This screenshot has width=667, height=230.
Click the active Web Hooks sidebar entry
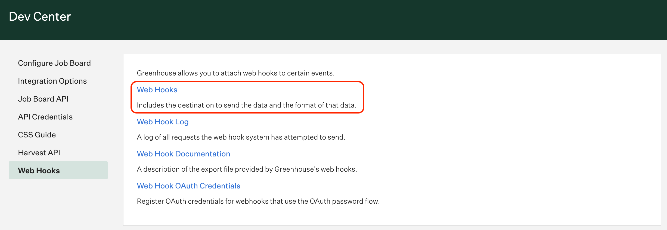pos(39,170)
